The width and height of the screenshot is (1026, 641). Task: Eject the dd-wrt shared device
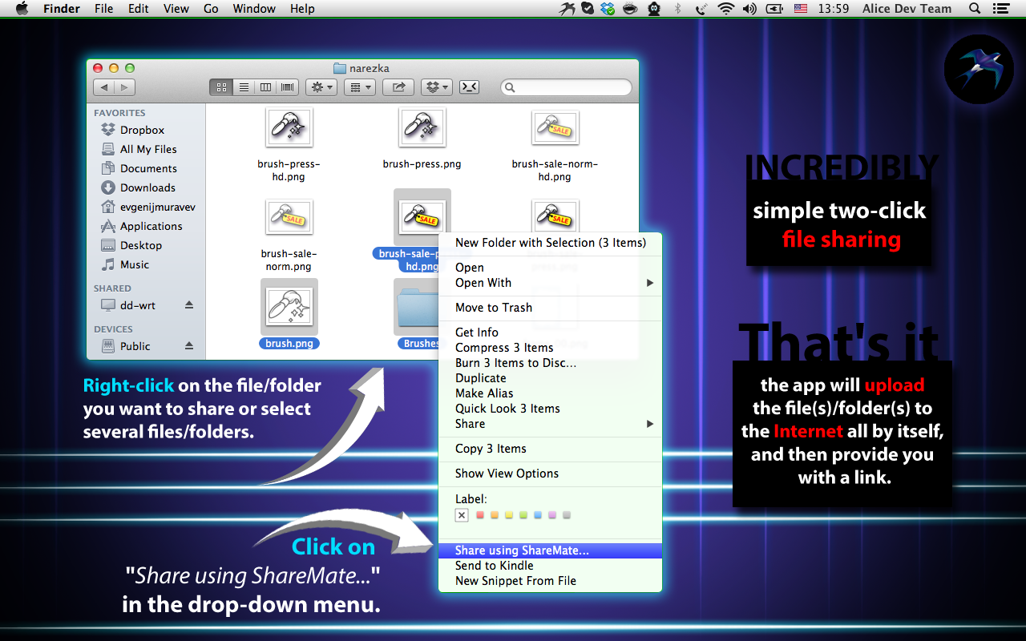189,305
